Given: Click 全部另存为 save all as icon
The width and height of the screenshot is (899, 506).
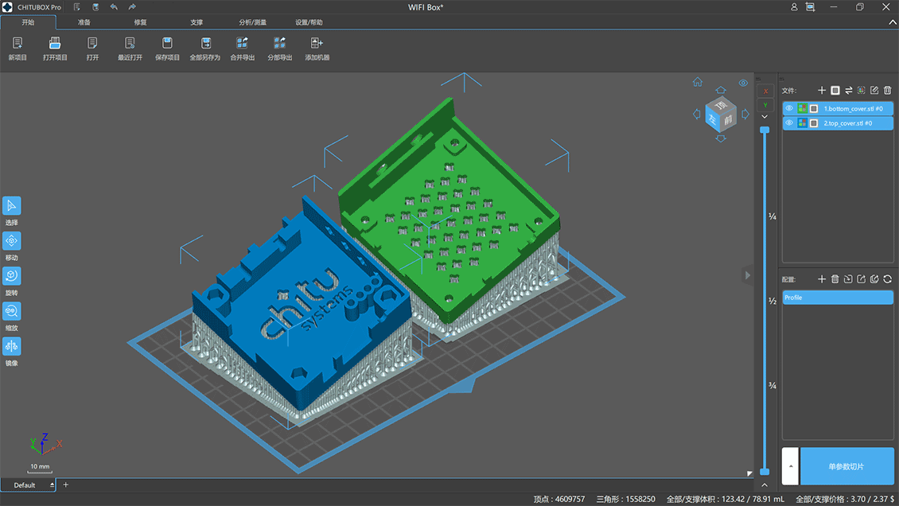Looking at the screenshot, I should coord(204,44).
